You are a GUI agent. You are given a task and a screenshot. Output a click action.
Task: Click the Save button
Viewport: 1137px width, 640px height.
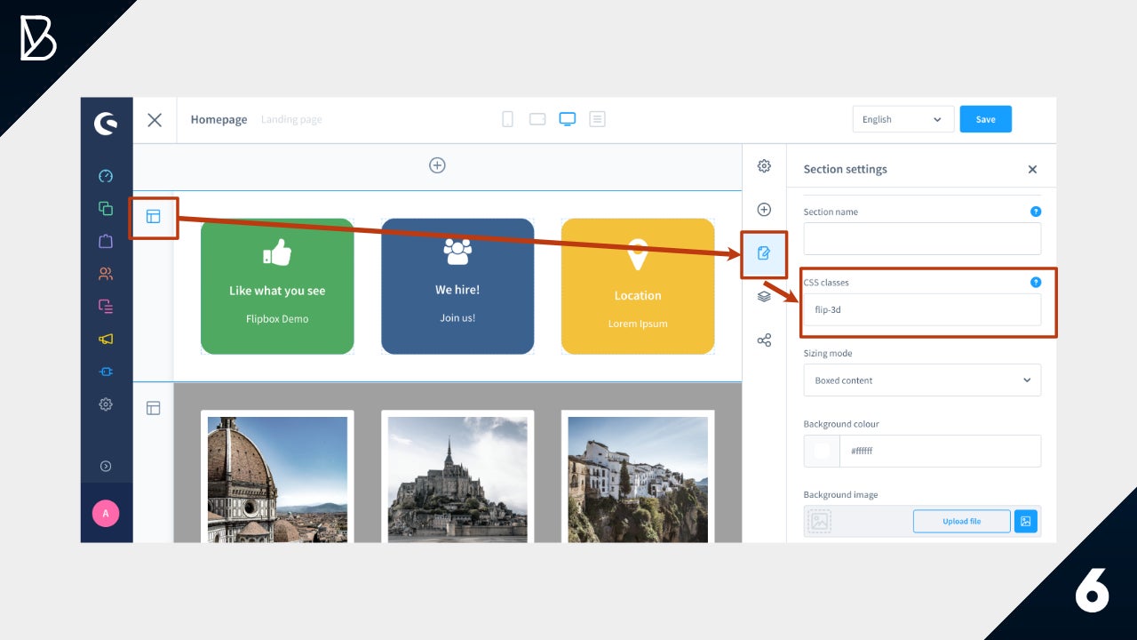[x=985, y=119]
